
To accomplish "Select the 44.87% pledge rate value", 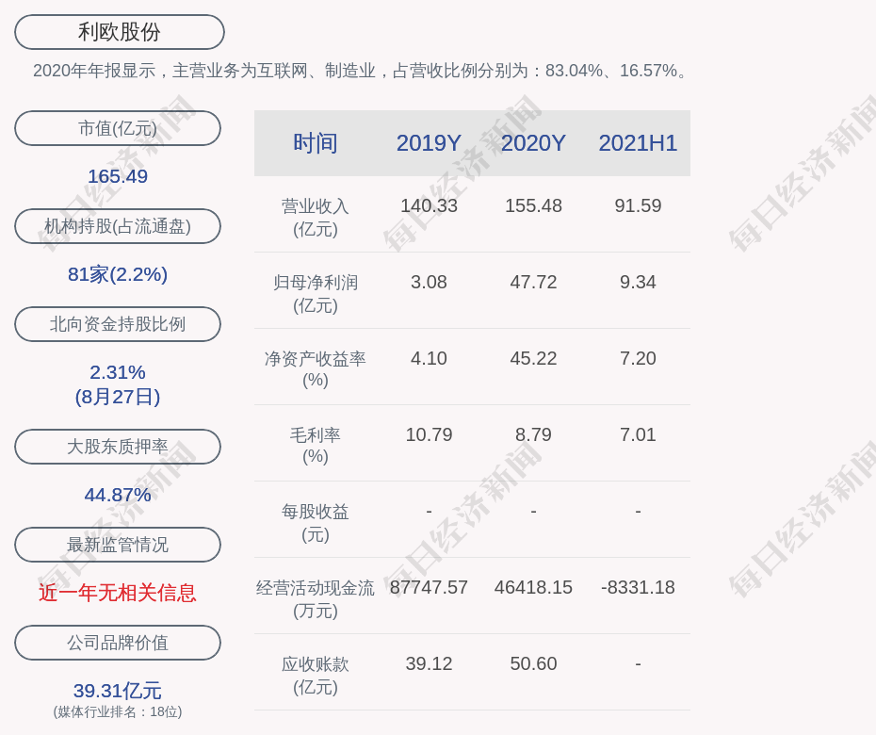I will pos(118,495).
